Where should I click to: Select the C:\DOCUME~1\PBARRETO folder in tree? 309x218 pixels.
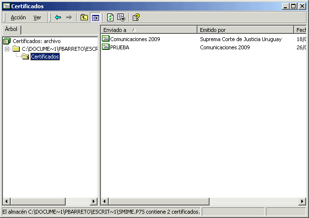click(x=59, y=49)
